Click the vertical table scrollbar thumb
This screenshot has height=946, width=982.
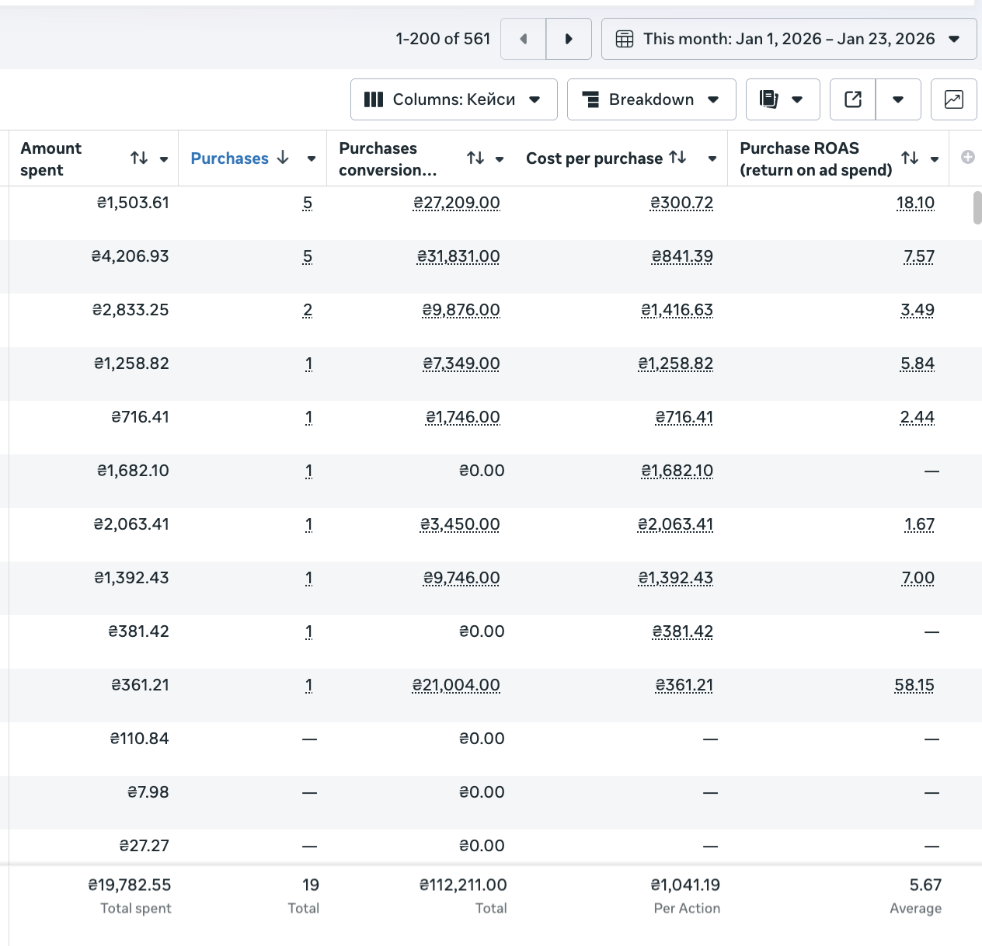click(x=977, y=207)
